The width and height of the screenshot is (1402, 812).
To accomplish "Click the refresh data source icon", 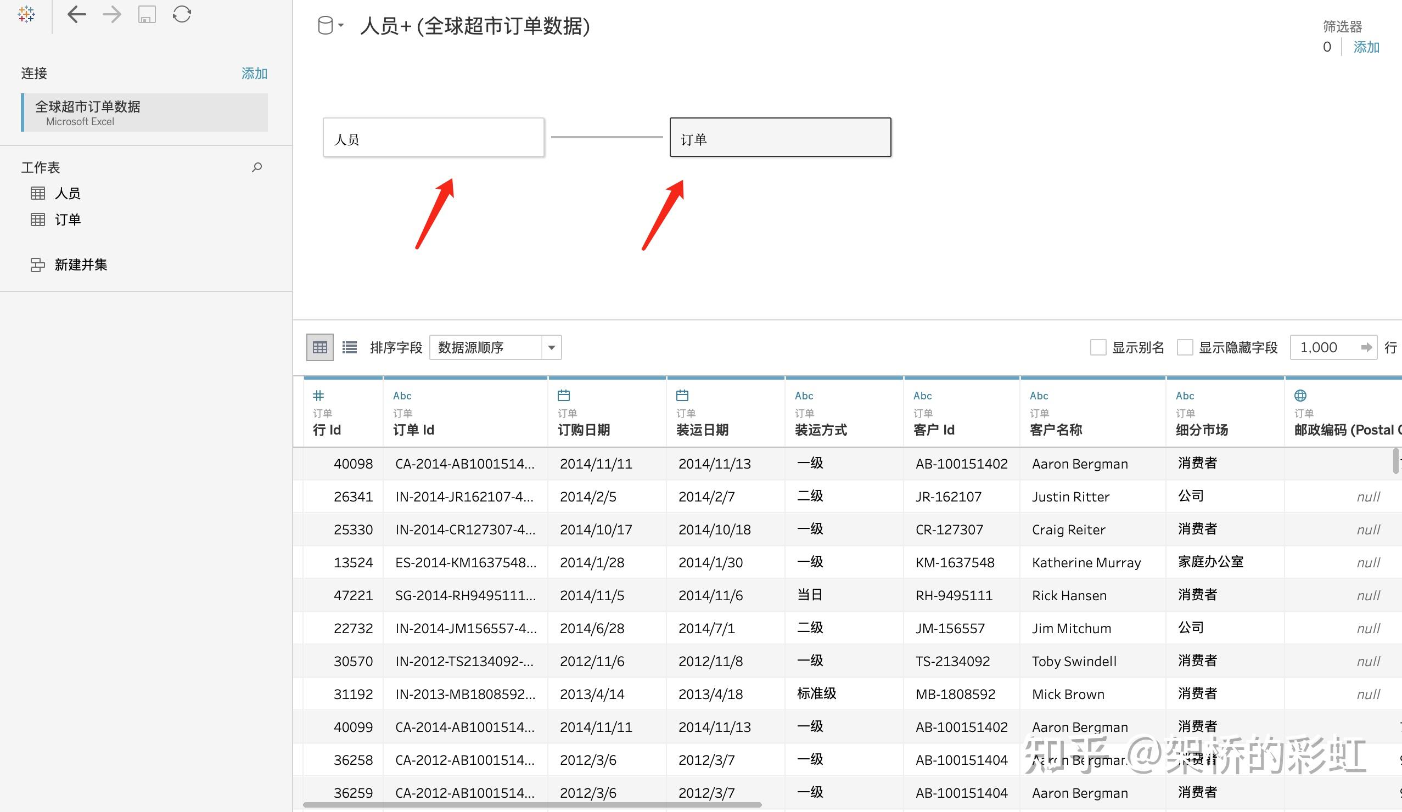I will [182, 14].
